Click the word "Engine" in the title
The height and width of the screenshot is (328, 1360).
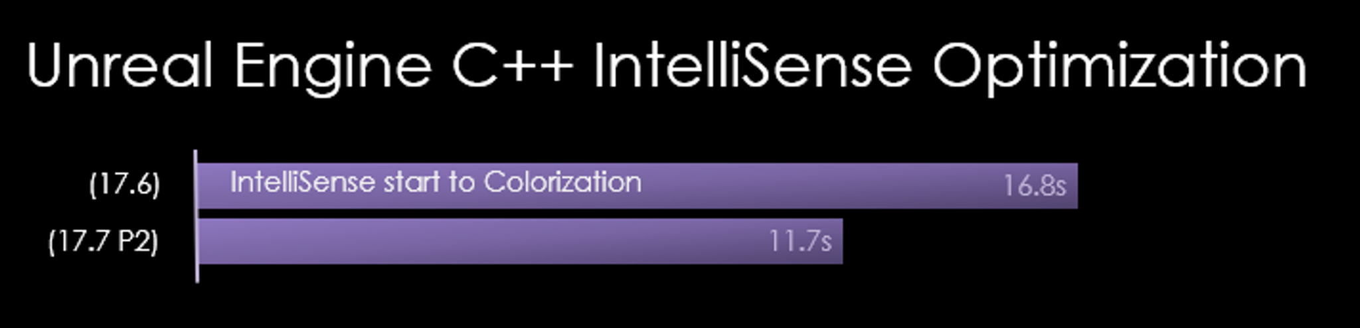[333, 66]
